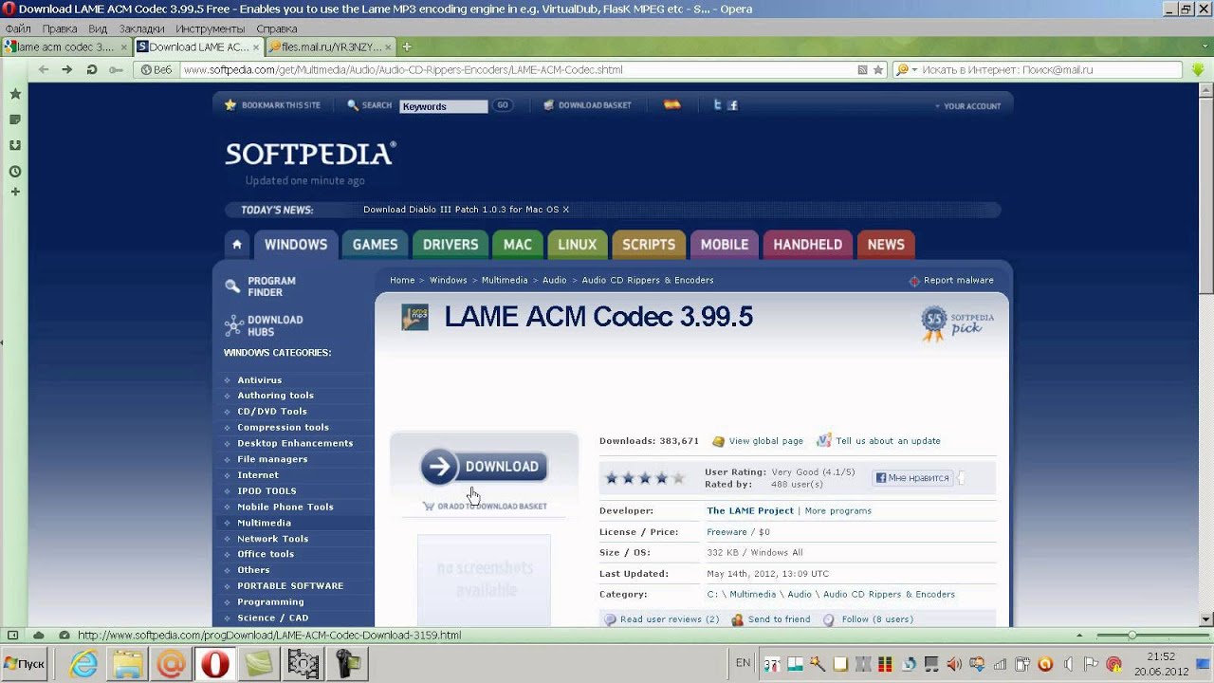
Task: Go to Softpedia home via house icon
Action: 237,245
